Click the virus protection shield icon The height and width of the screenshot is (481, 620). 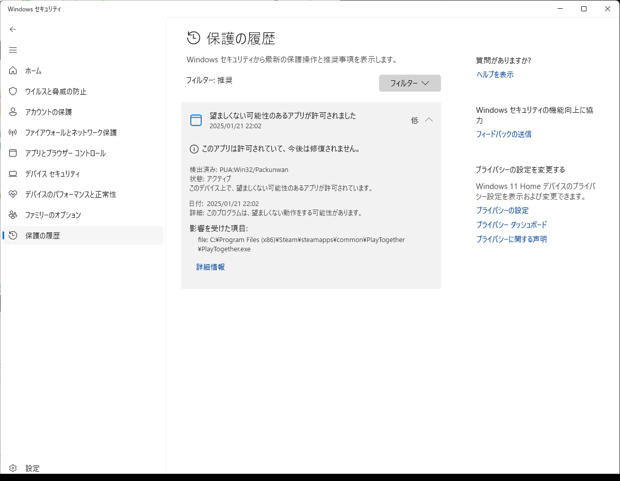click(13, 91)
